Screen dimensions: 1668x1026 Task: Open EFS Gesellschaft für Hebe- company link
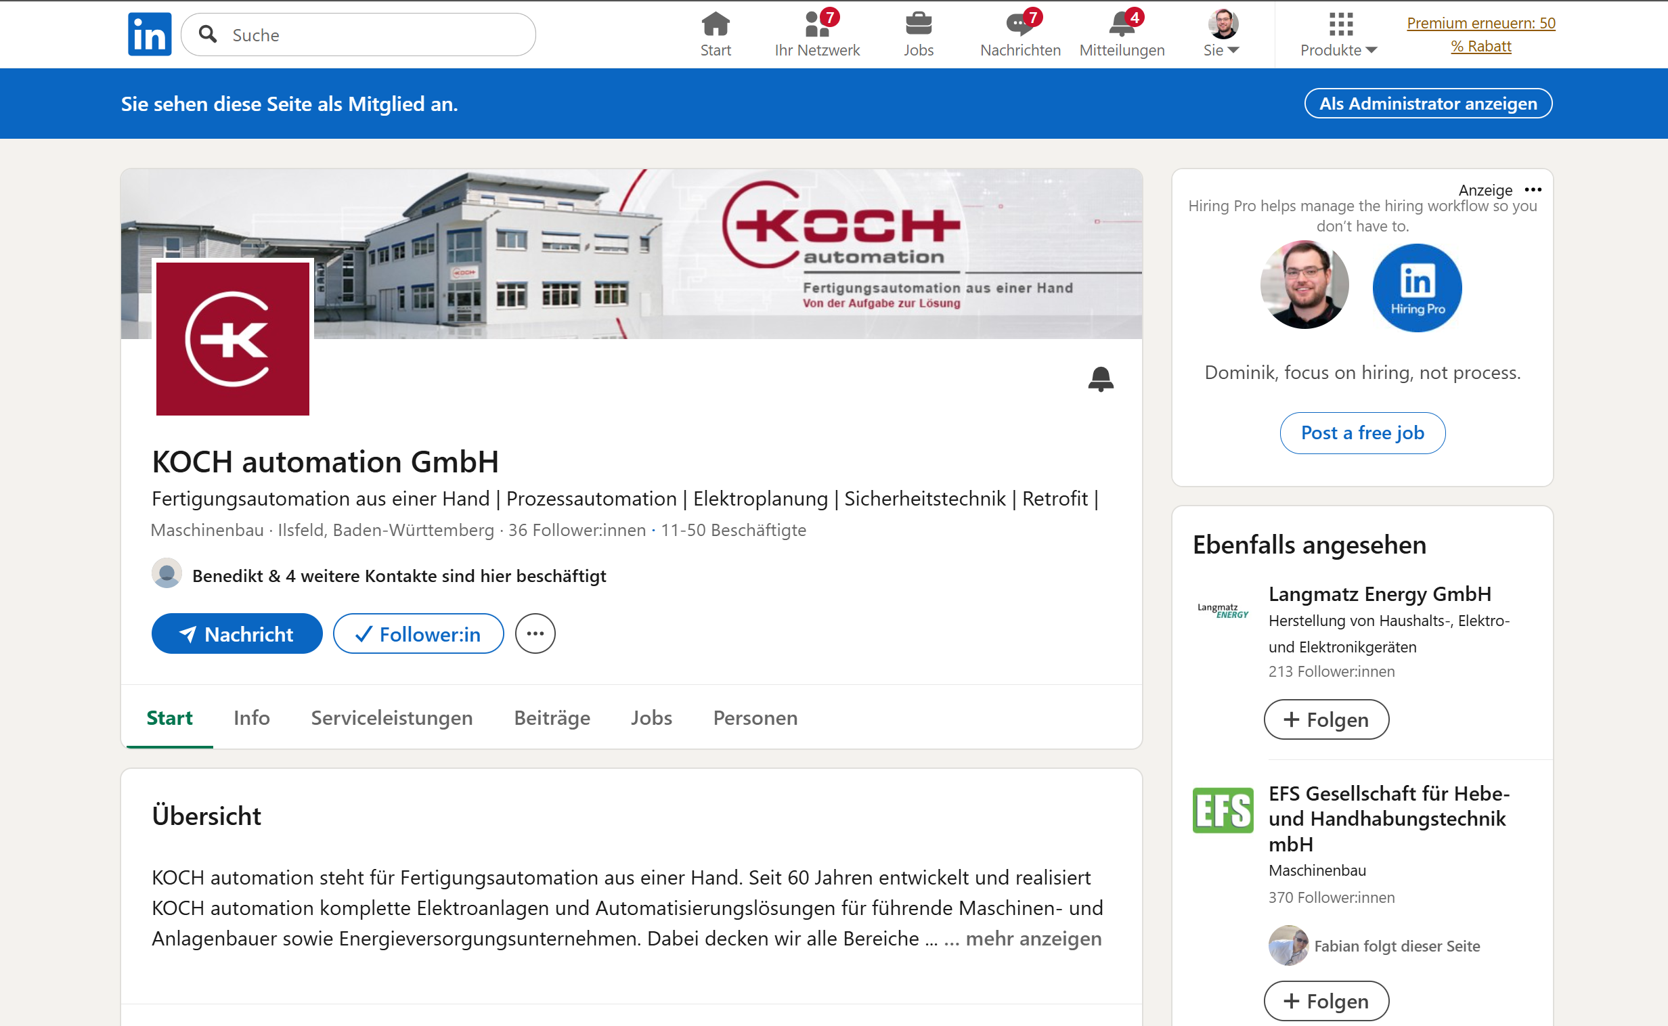[x=1388, y=819]
